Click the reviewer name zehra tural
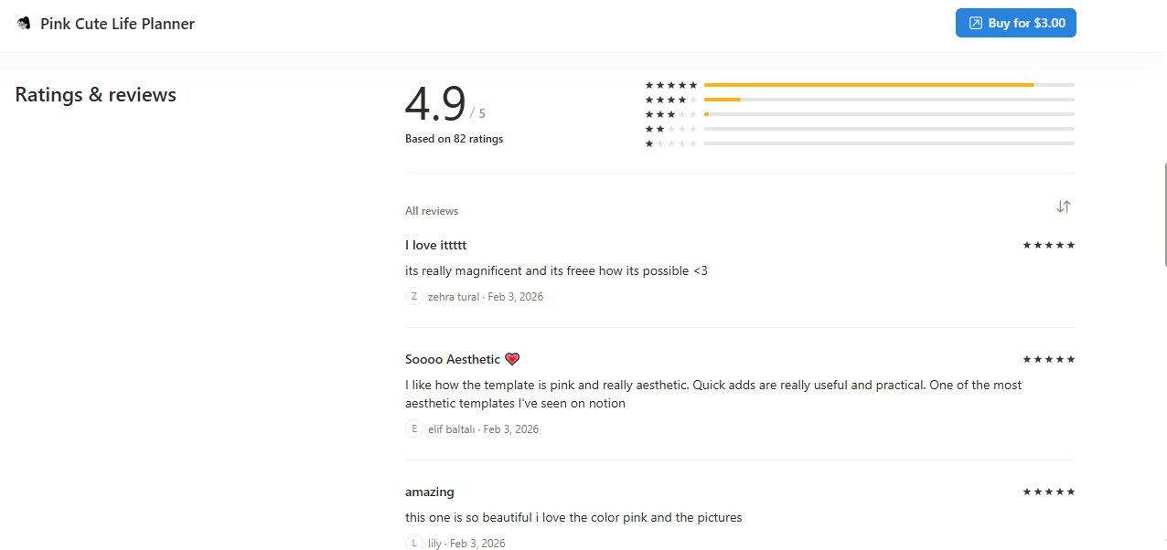This screenshot has height=550, width=1167. pyautogui.click(x=453, y=297)
